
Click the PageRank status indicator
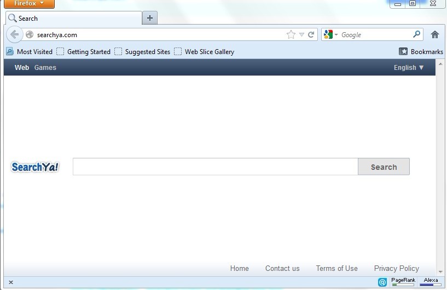pos(403,282)
